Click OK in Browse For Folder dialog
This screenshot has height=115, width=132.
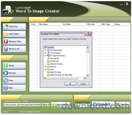coord(70,84)
